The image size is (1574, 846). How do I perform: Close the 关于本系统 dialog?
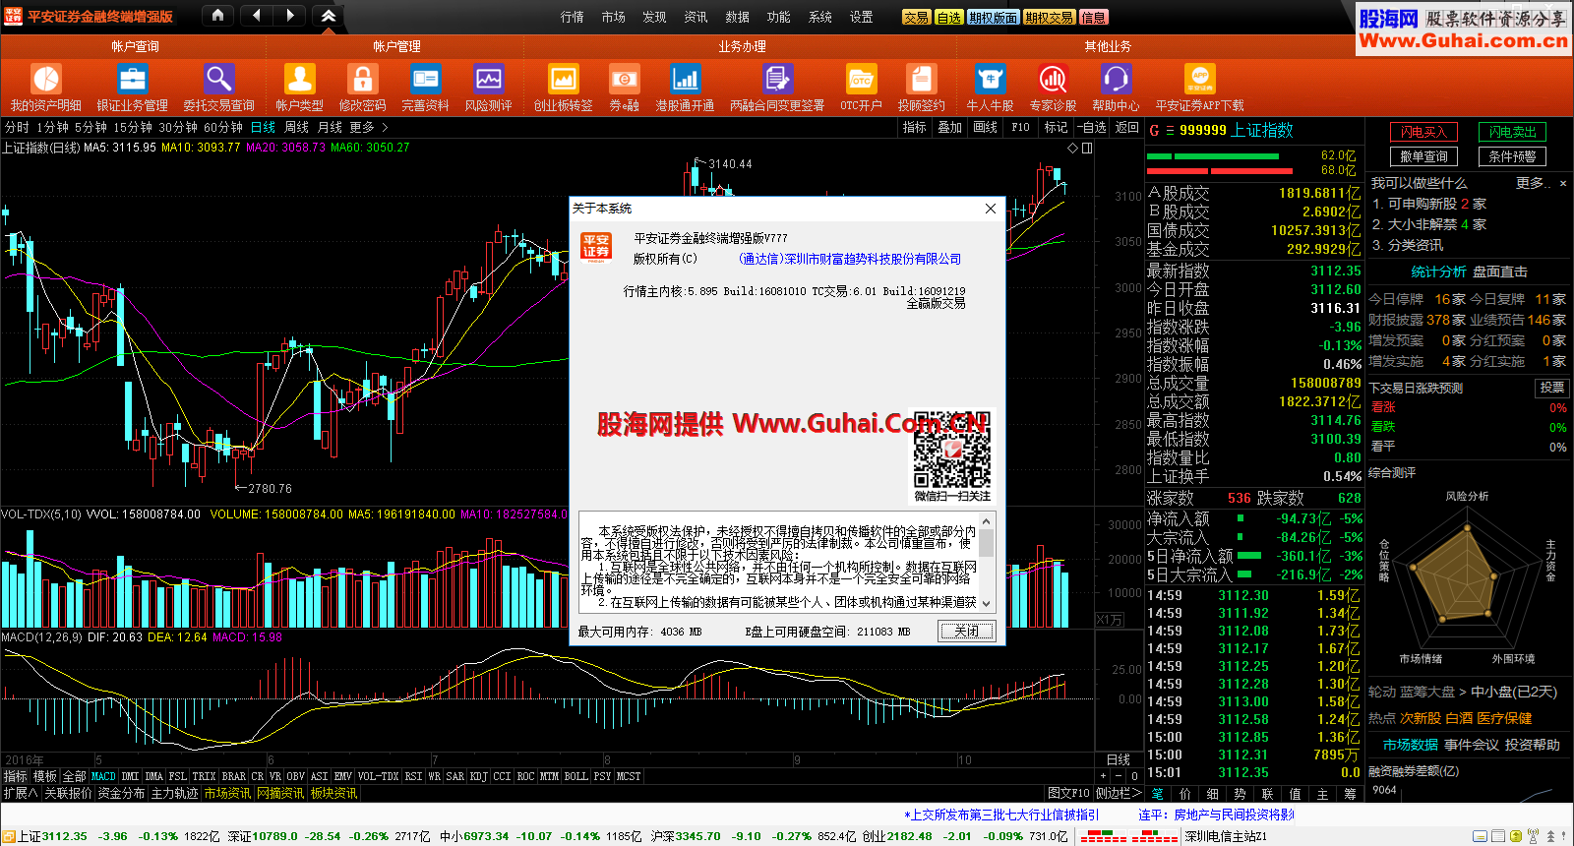[991, 209]
